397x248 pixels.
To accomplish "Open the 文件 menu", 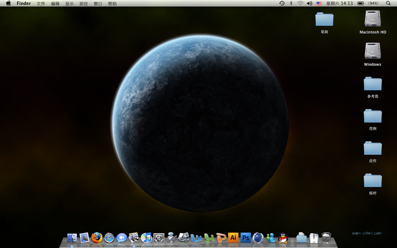I will pyautogui.click(x=41, y=3).
